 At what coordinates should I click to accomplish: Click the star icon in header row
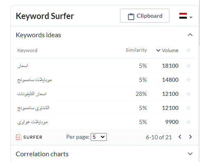click(188, 50)
